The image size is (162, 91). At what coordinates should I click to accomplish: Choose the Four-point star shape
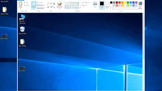73,8
